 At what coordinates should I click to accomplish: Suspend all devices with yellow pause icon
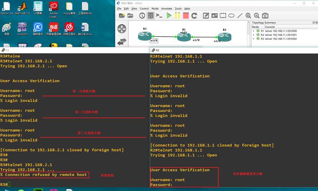click(178, 16)
